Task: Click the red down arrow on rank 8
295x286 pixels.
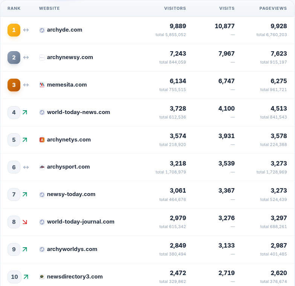Action: [25, 222]
